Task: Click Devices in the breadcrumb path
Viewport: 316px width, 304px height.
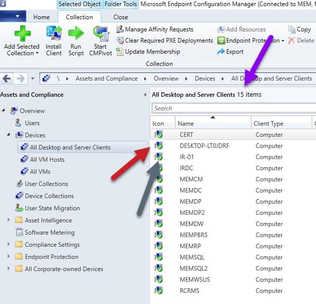Action: pyautogui.click(x=205, y=79)
